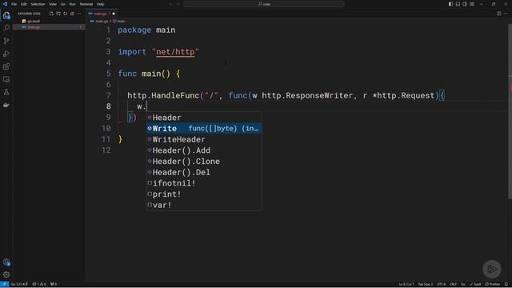Open editor more actions ellipsis

point(506,14)
